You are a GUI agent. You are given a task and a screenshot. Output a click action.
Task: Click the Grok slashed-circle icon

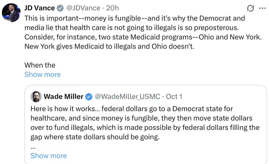(x=250, y=8)
